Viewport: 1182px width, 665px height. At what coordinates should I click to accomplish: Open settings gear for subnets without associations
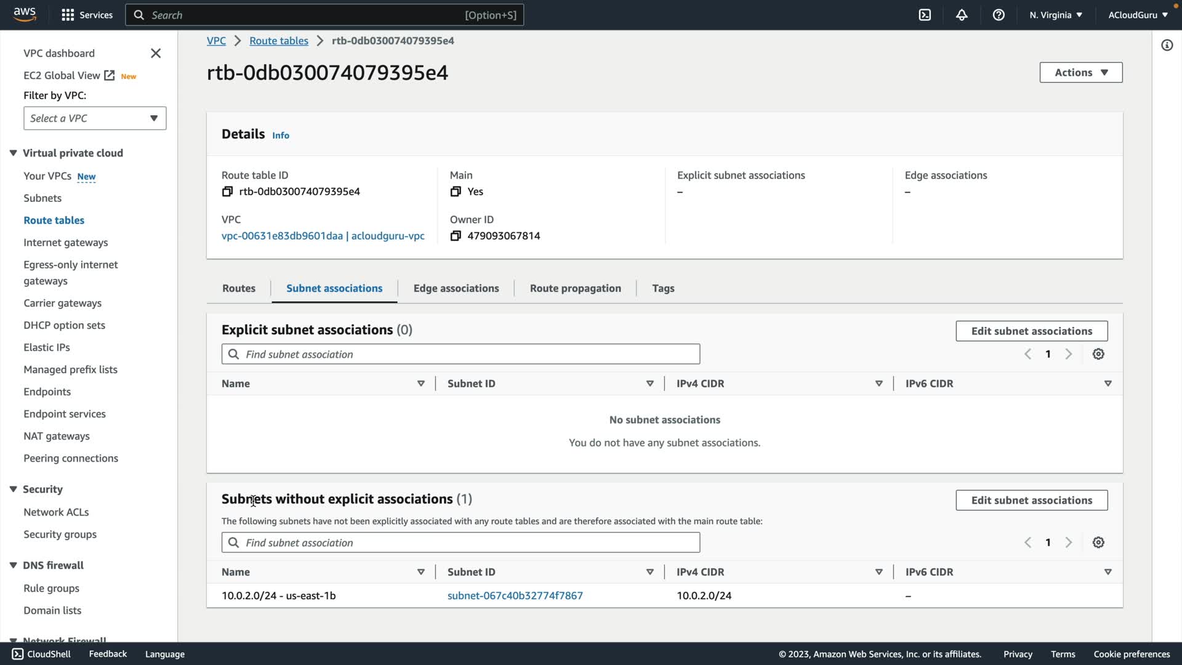[x=1098, y=542]
